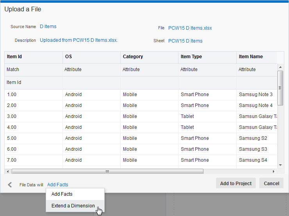Click Smart Phone cell in row 7.00
Viewport: 289px width, 216px height.
pyautogui.click(x=207, y=160)
